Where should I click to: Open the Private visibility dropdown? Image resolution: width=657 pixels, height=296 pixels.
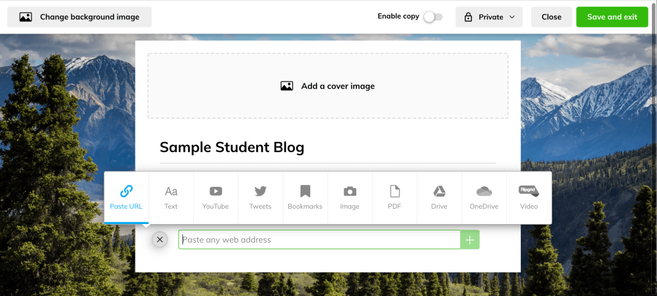[489, 17]
